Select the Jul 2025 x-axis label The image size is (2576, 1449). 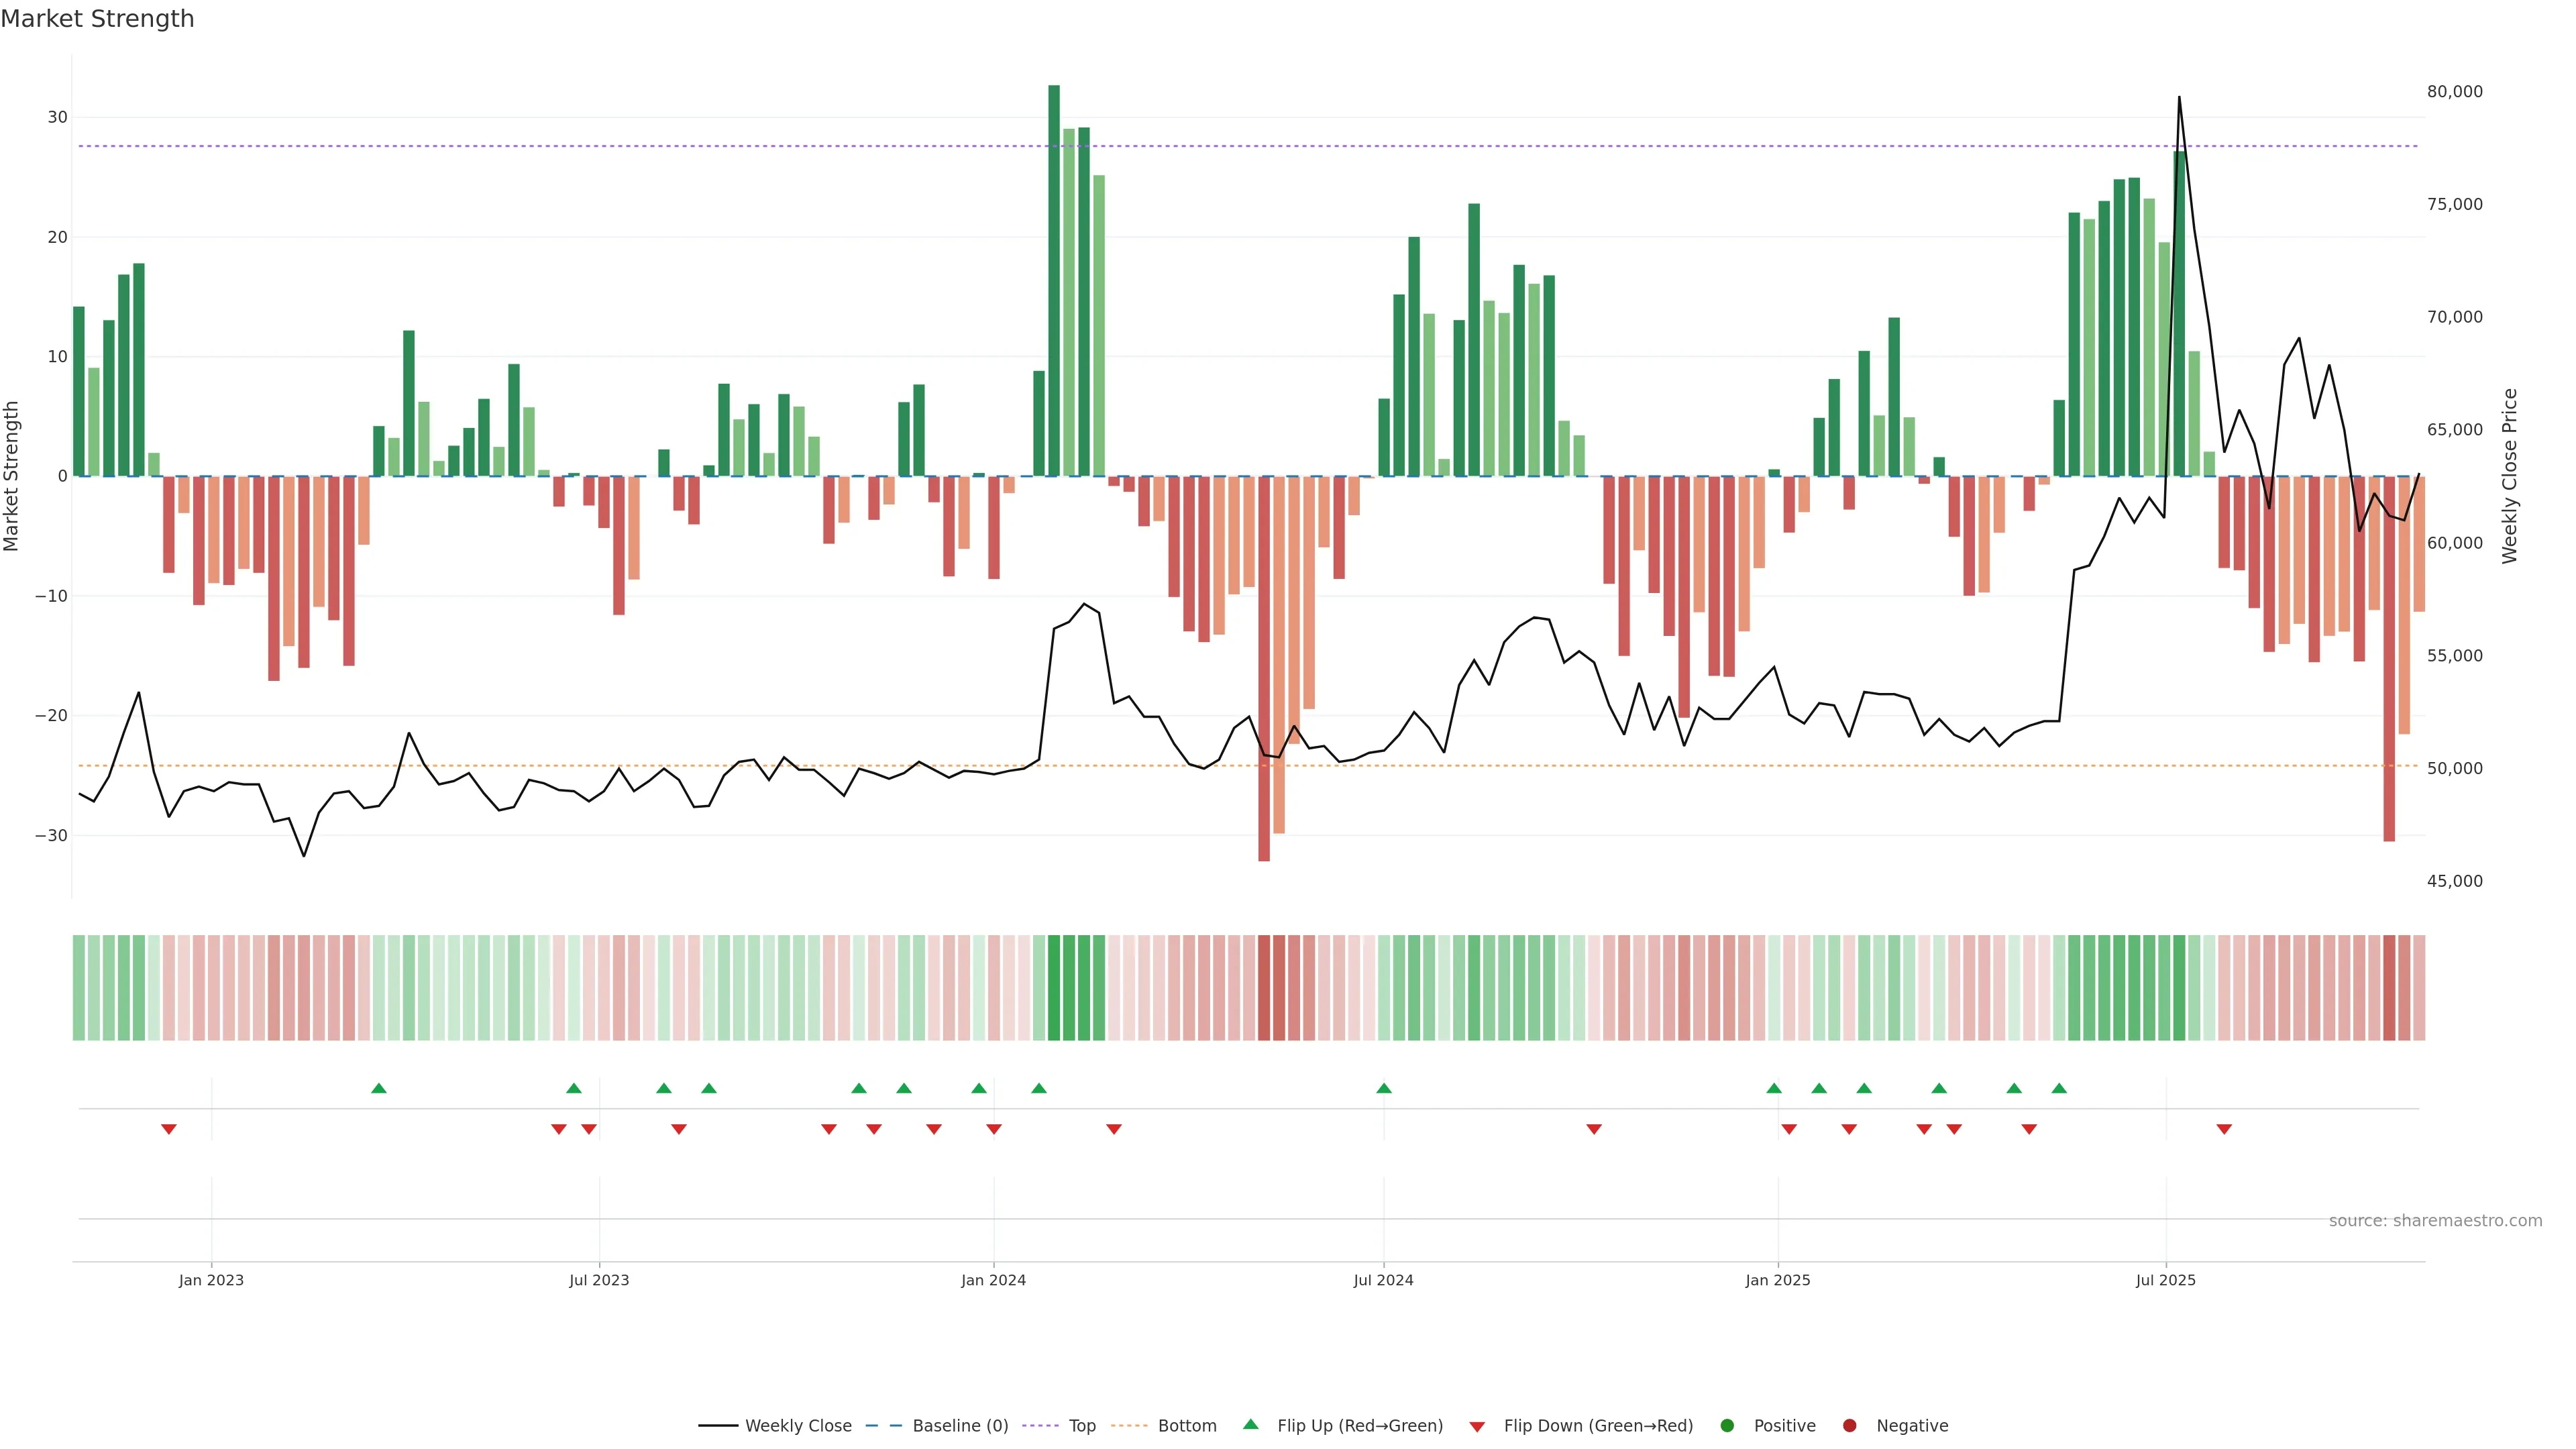(2166, 1280)
